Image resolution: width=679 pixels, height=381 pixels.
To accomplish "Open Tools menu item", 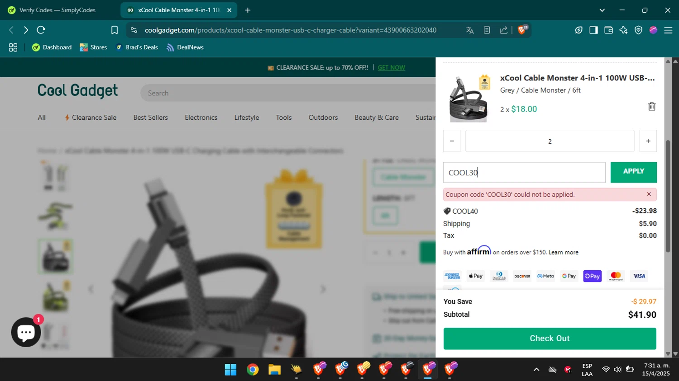I will point(284,118).
